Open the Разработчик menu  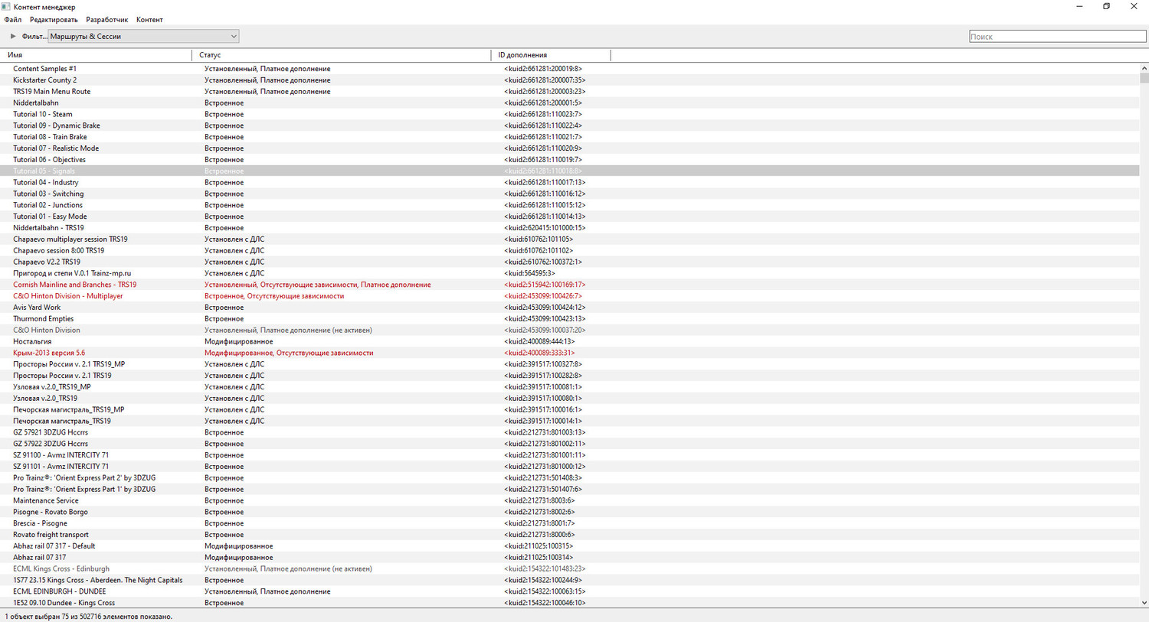(107, 20)
